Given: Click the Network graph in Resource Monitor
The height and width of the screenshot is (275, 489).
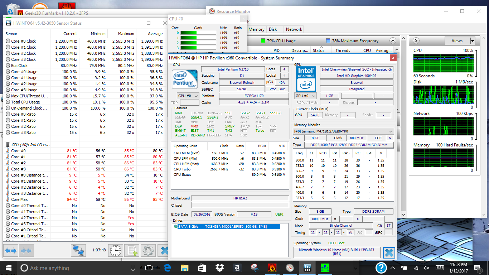Looking at the screenshot, I should coord(443,126).
